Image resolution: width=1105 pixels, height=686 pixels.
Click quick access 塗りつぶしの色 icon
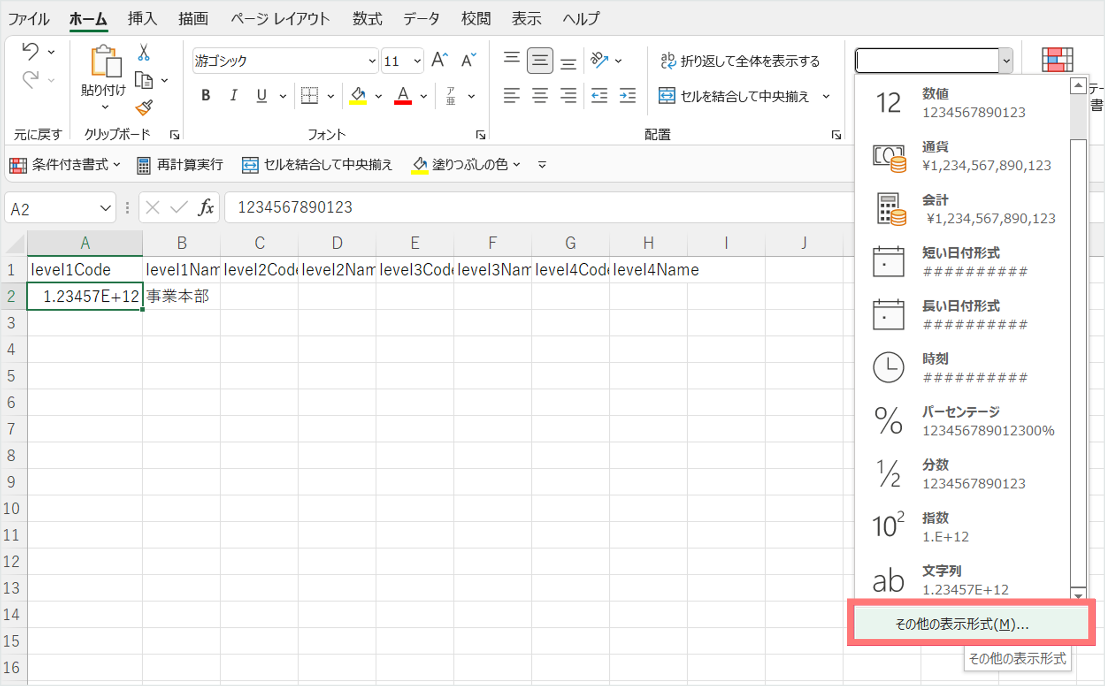click(419, 165)
